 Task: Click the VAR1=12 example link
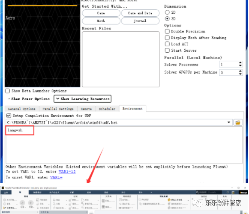tap(67, 172)
